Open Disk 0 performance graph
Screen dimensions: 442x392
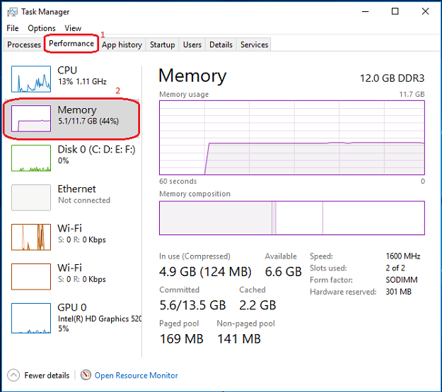(x=31, y=158)
